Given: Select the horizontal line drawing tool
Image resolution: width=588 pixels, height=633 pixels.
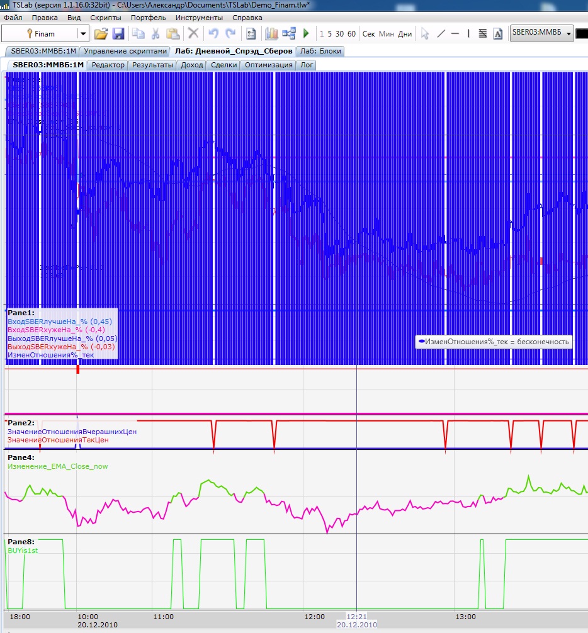Looking at the screenshot, I should [455, 34].
